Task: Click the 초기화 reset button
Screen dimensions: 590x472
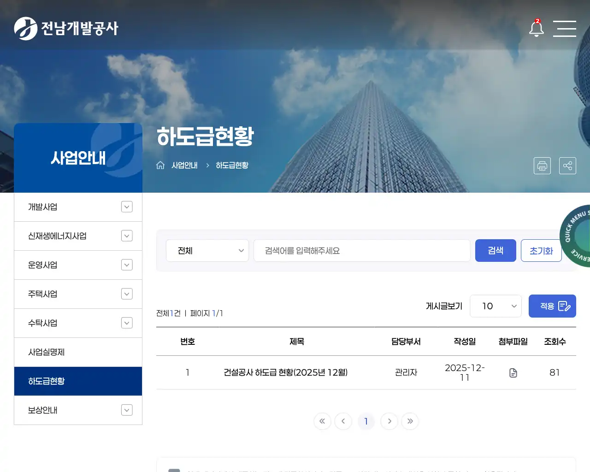Action: tap(541, 250)
